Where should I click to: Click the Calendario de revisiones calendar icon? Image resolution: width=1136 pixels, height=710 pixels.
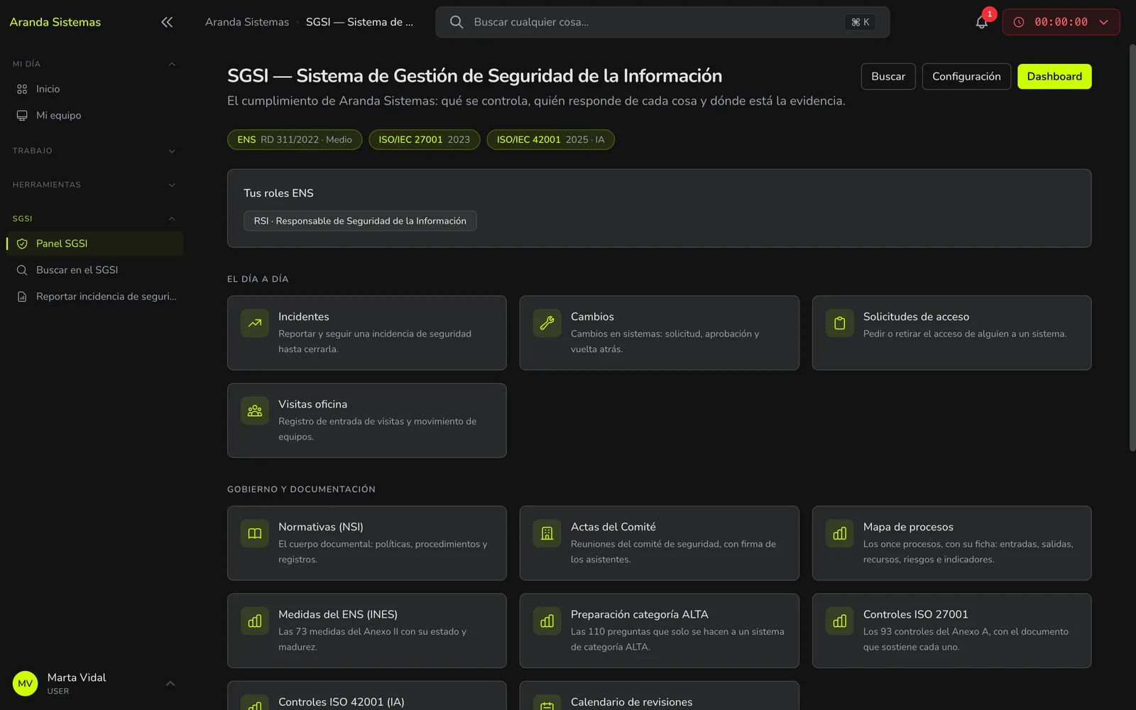(x=547, y=703)
